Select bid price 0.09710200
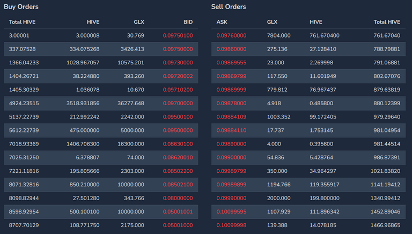This screenshot has width=412, height=234. (178, 90)
